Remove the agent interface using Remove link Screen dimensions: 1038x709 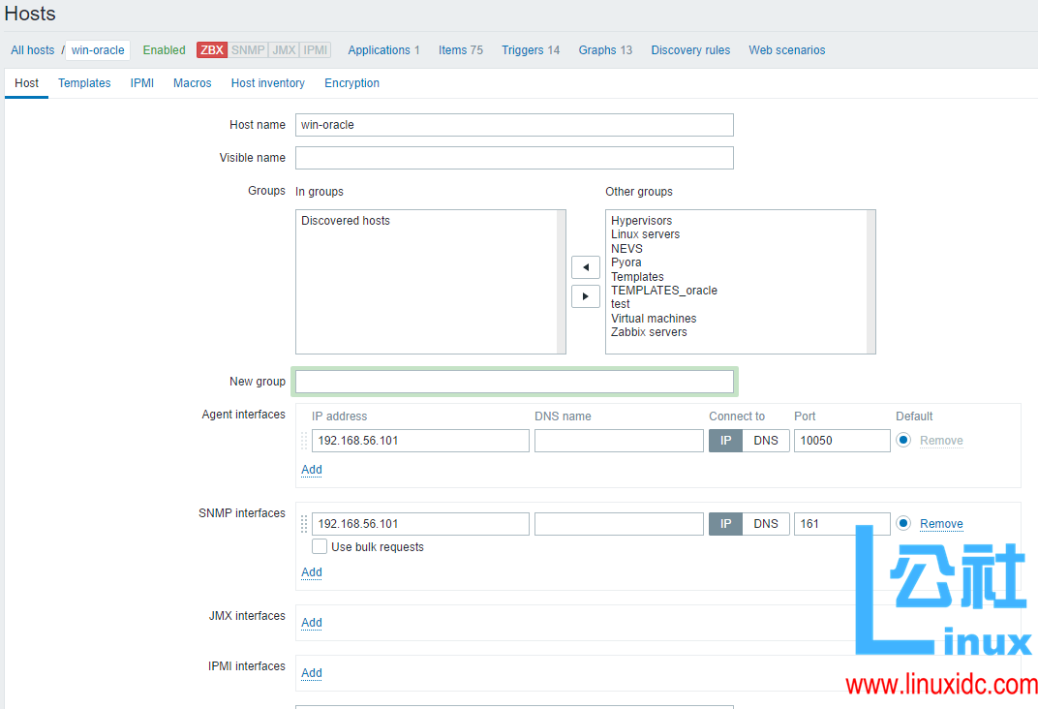(942, 440)
